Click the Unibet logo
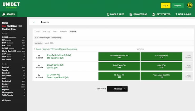The height and width of the screenshot is (111, 195). pyautogui.click(x=11, y=5)
